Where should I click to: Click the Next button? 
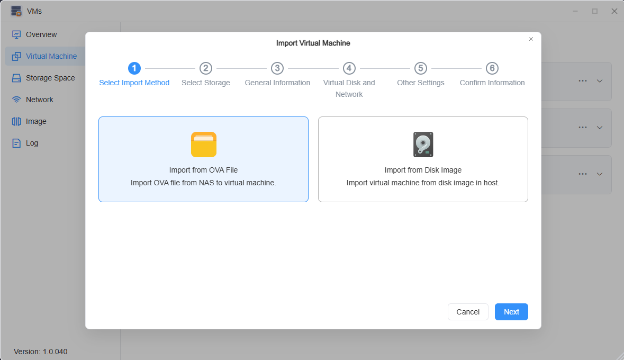coord(511,312)
